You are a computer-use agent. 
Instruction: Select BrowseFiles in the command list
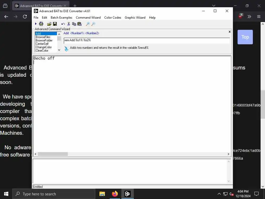coord(46,37)
